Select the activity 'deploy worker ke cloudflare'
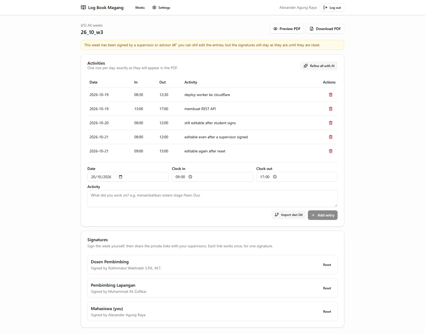The height and width of the screenshot is (334, 425). 207,95
